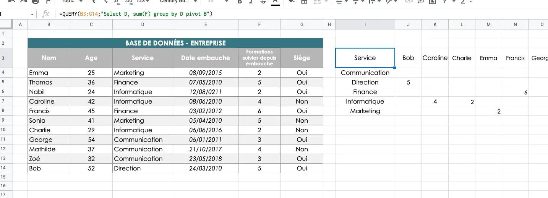Click the Age header cell
This screenshot has width=548, height=198.
91,58
